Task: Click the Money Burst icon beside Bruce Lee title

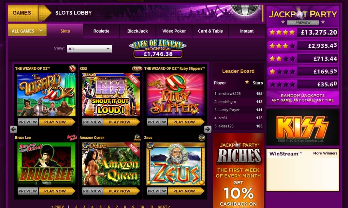Action: pyautogui.click(x=72, y=138)
